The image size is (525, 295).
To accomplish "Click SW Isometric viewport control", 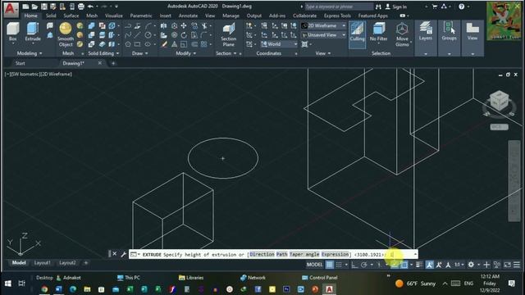I will (x=25, y=75).
